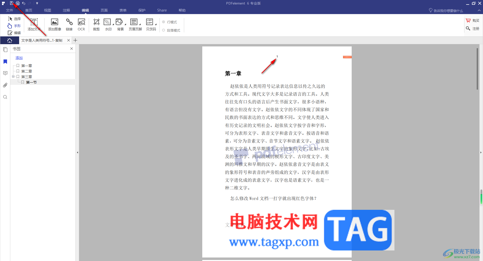The width and height of the screenshot is (483, 261).
Task: Expand the 贝茨码 dropdown arrow
Action: coord(156,24)
